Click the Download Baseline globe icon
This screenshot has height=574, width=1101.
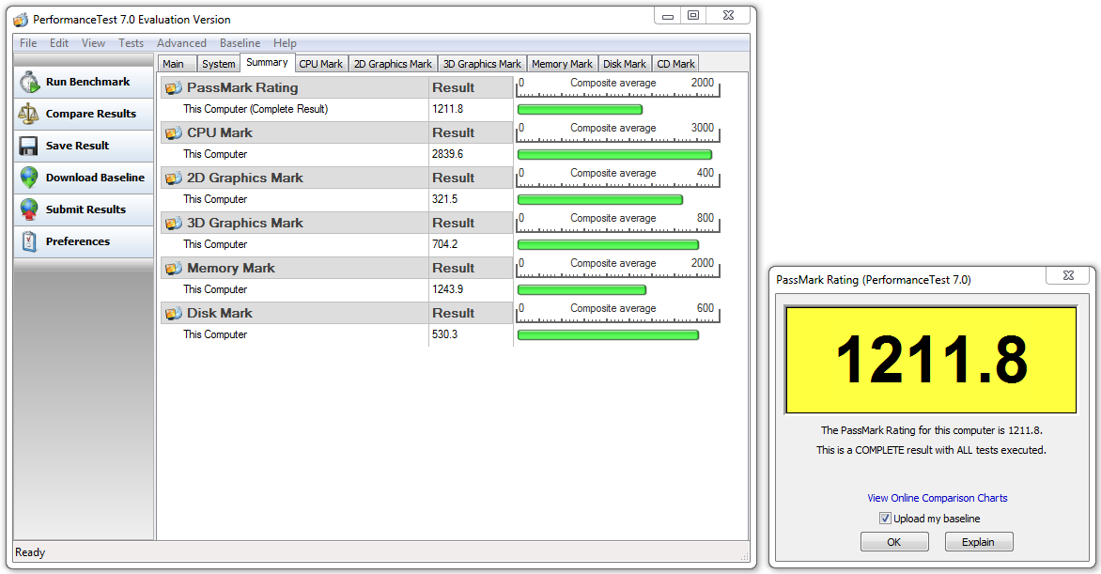click(x=29, y=177)
